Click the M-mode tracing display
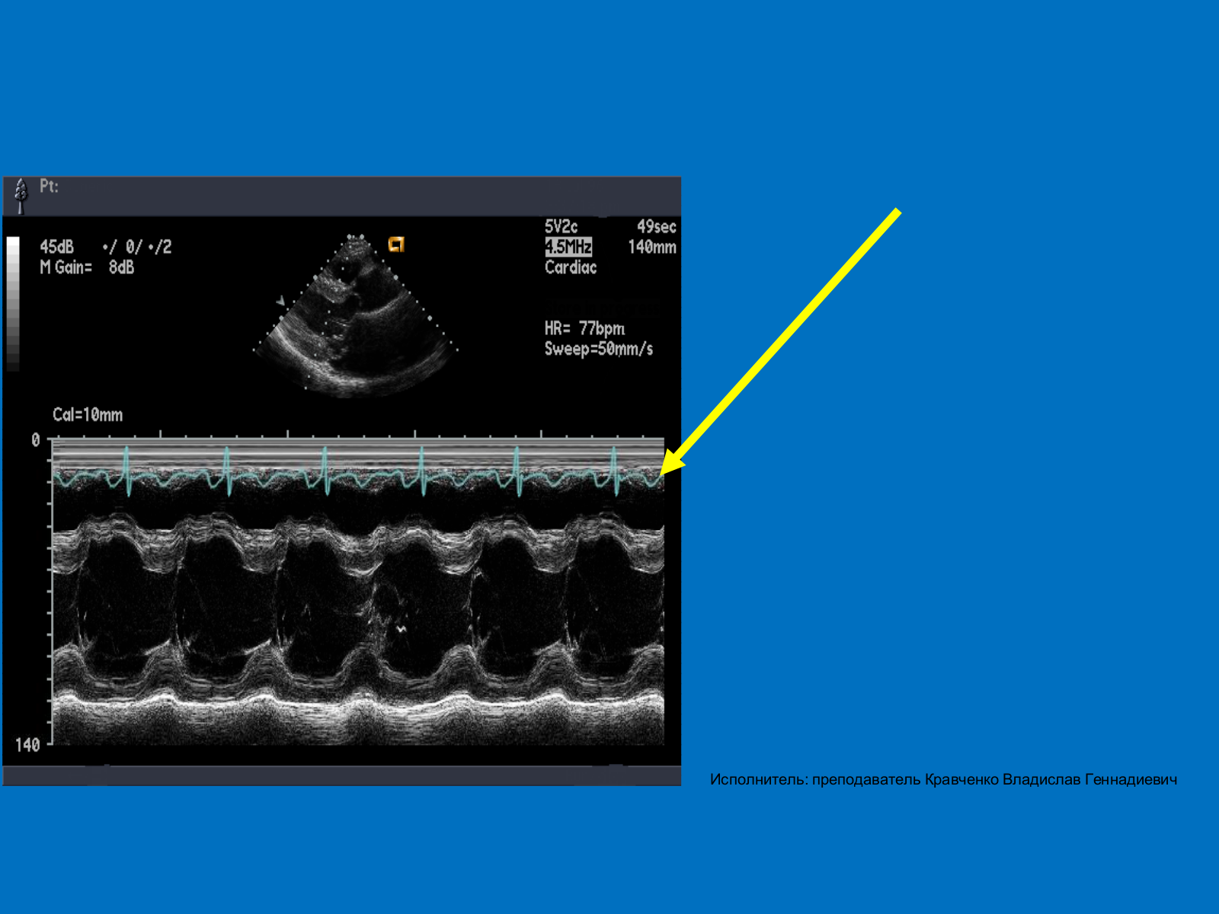This screenshot has width=1219, height=914. tap(358, 591)
